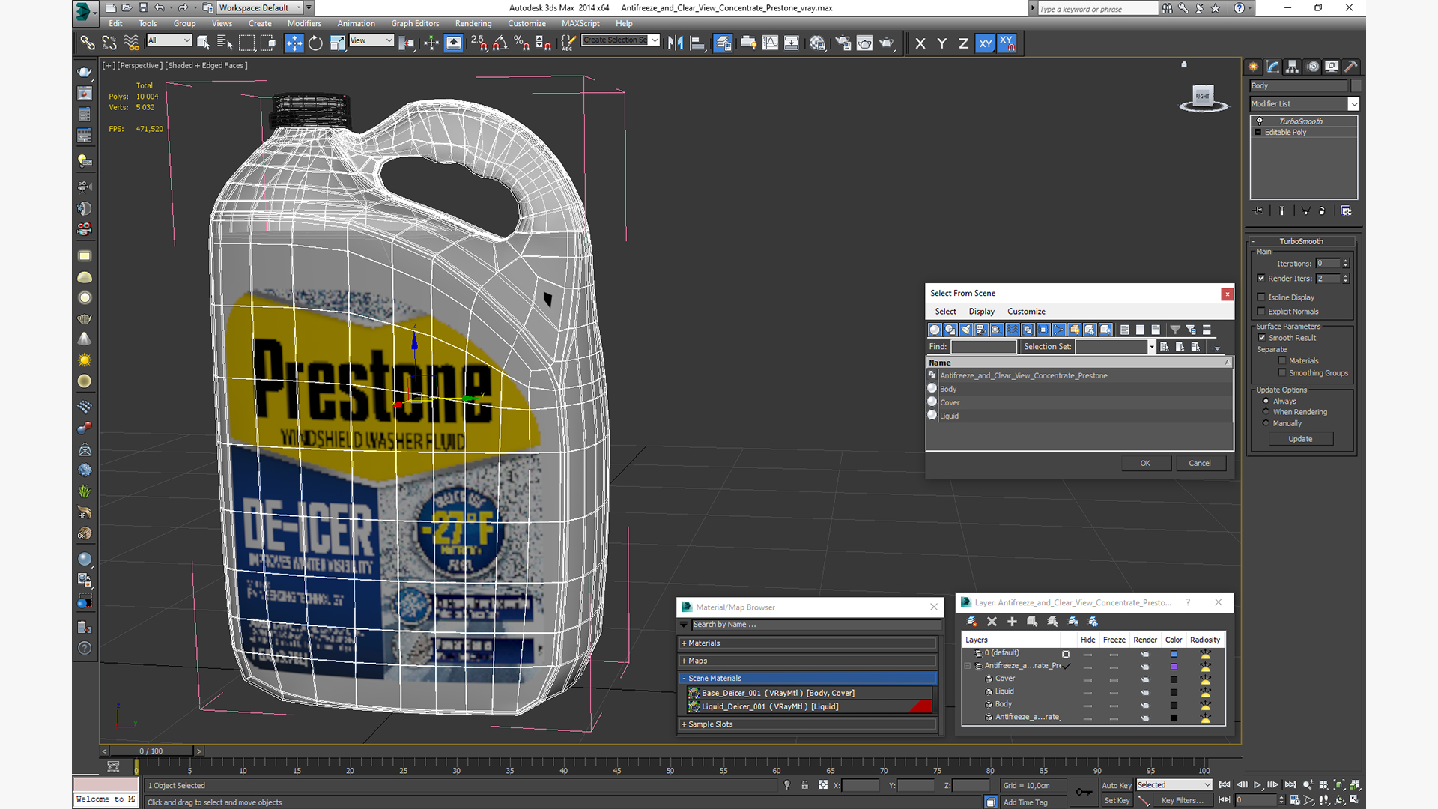The height and width of the screenshot is (809, 1438).
Task: Click the Bind to Space Warp tool
Action: pos(131,43)
